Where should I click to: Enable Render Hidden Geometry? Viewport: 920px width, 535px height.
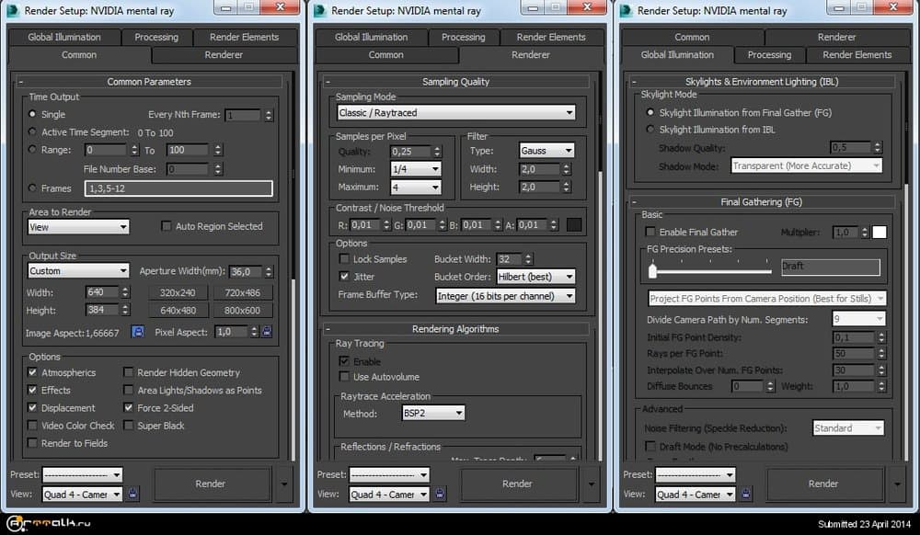(x=127, y=372)
